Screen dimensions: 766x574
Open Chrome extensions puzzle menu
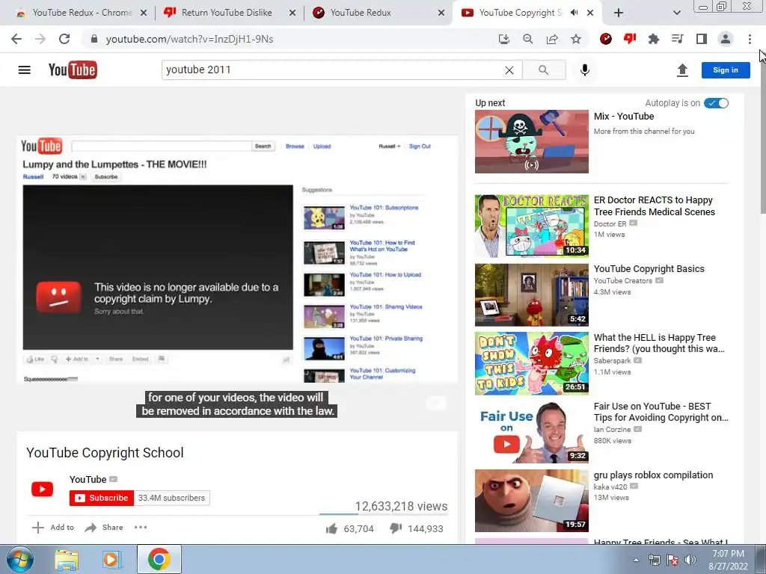pos(654,39)
